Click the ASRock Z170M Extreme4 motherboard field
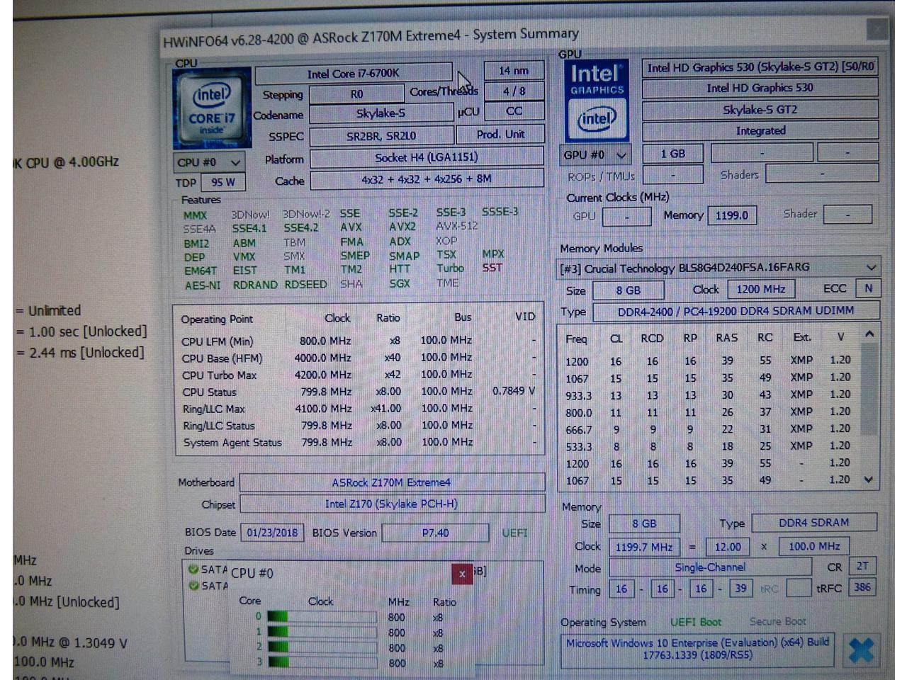This screenshot has height=680, width=907. point(391,482)
